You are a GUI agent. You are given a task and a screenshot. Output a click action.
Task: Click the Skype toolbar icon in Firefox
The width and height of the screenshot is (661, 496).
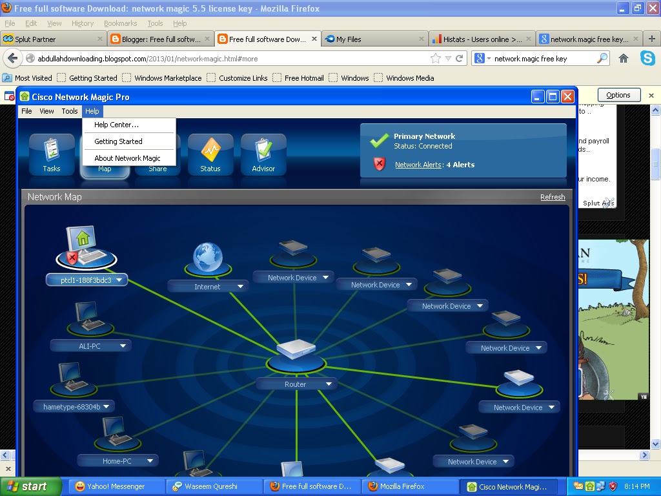tap(647, 57)
